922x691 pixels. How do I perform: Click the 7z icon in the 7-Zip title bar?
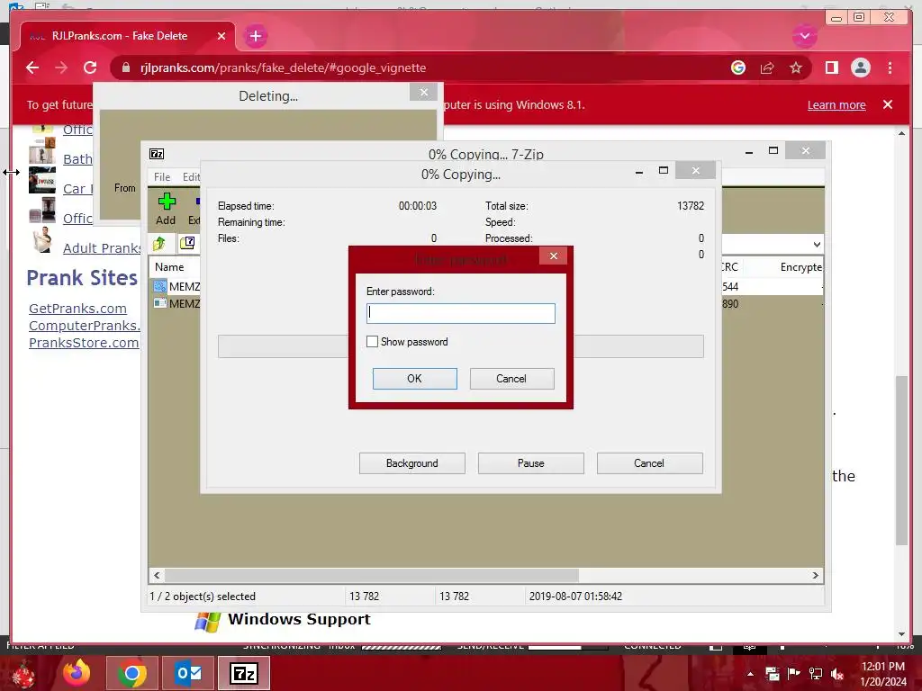point(157,154)
